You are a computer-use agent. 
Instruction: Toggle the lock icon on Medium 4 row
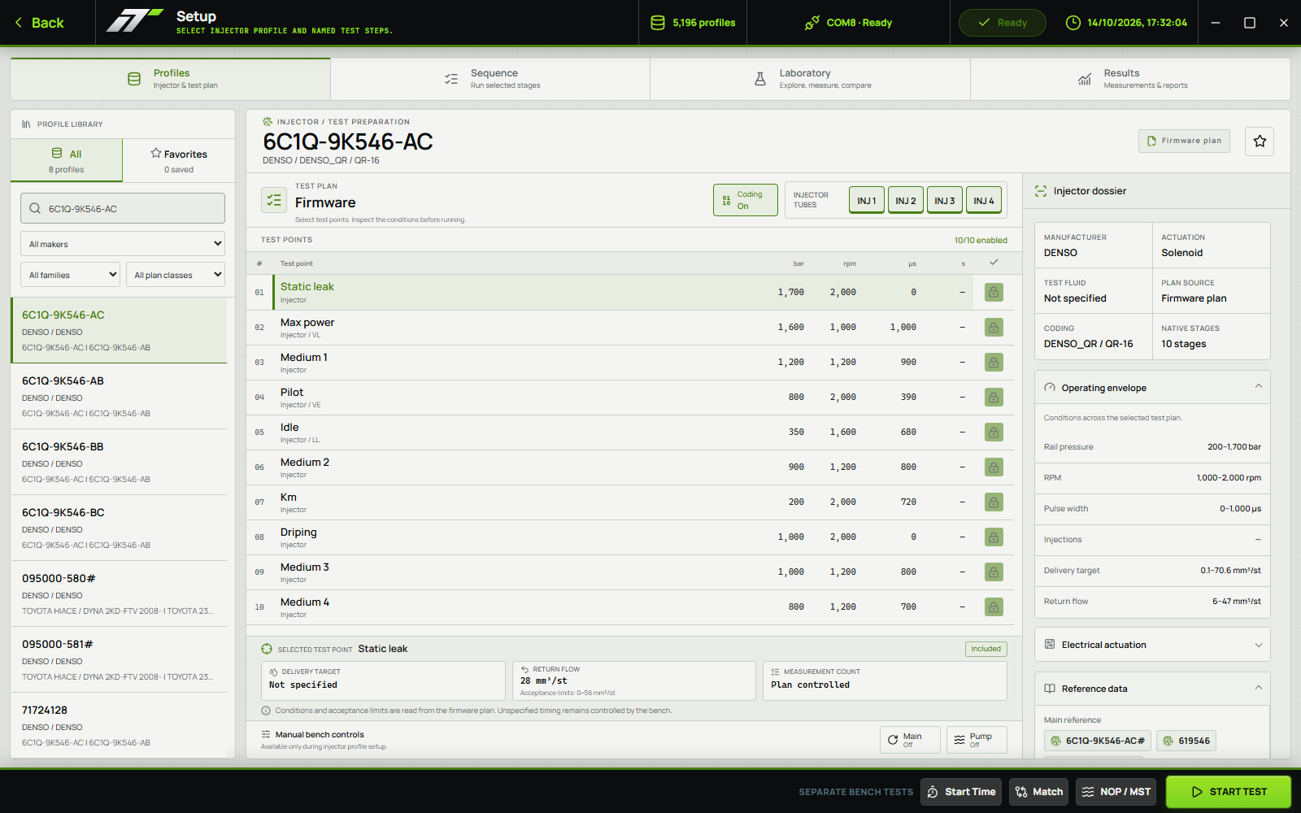coord(994,606)
